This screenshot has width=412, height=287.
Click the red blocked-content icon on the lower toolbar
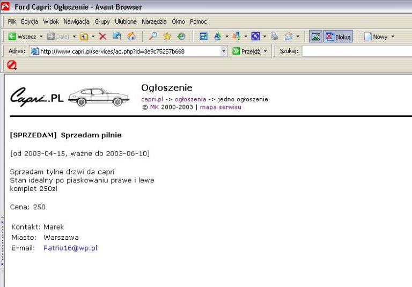click(12, 65)
